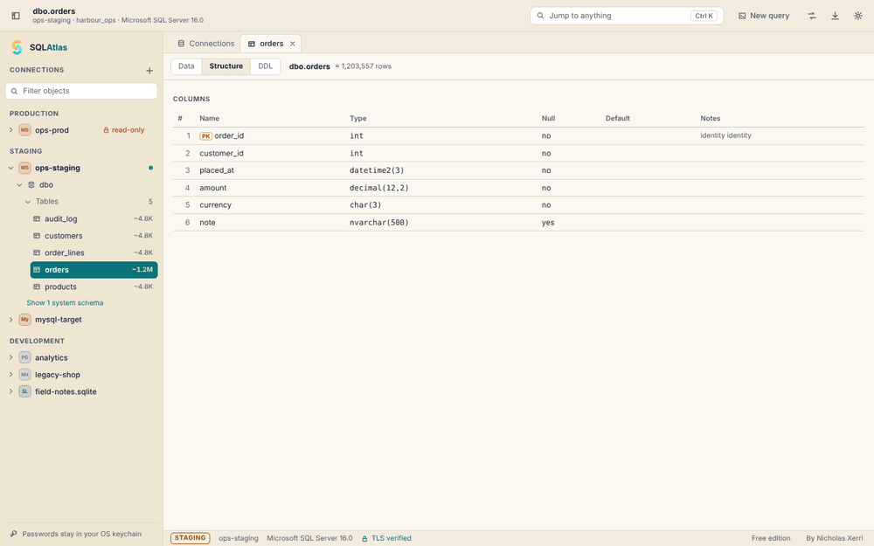Open the order_lines table

(94, 253)
